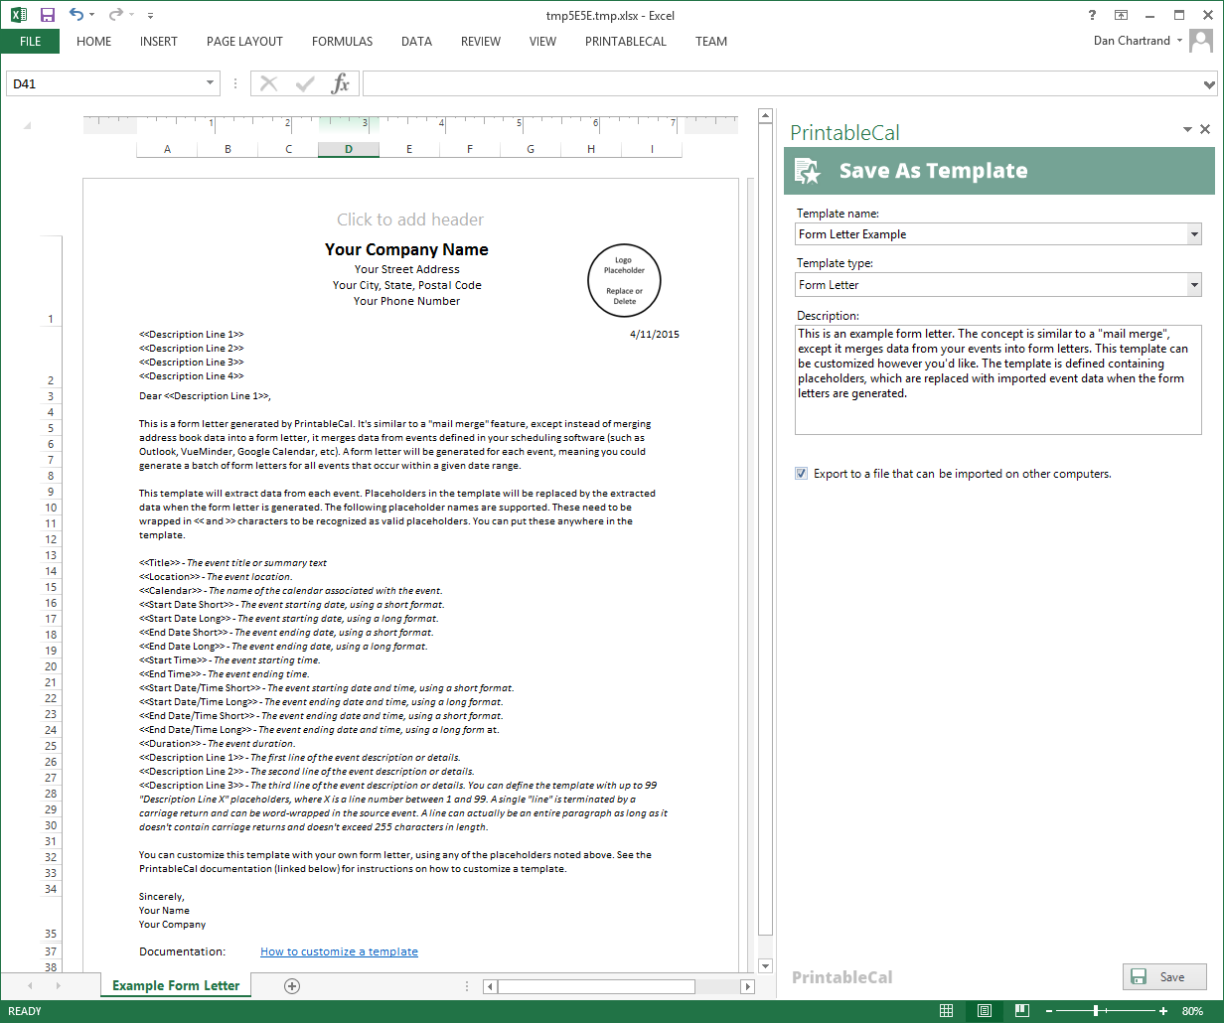Switch to the HOME ribbon tab

pos(94,42)
